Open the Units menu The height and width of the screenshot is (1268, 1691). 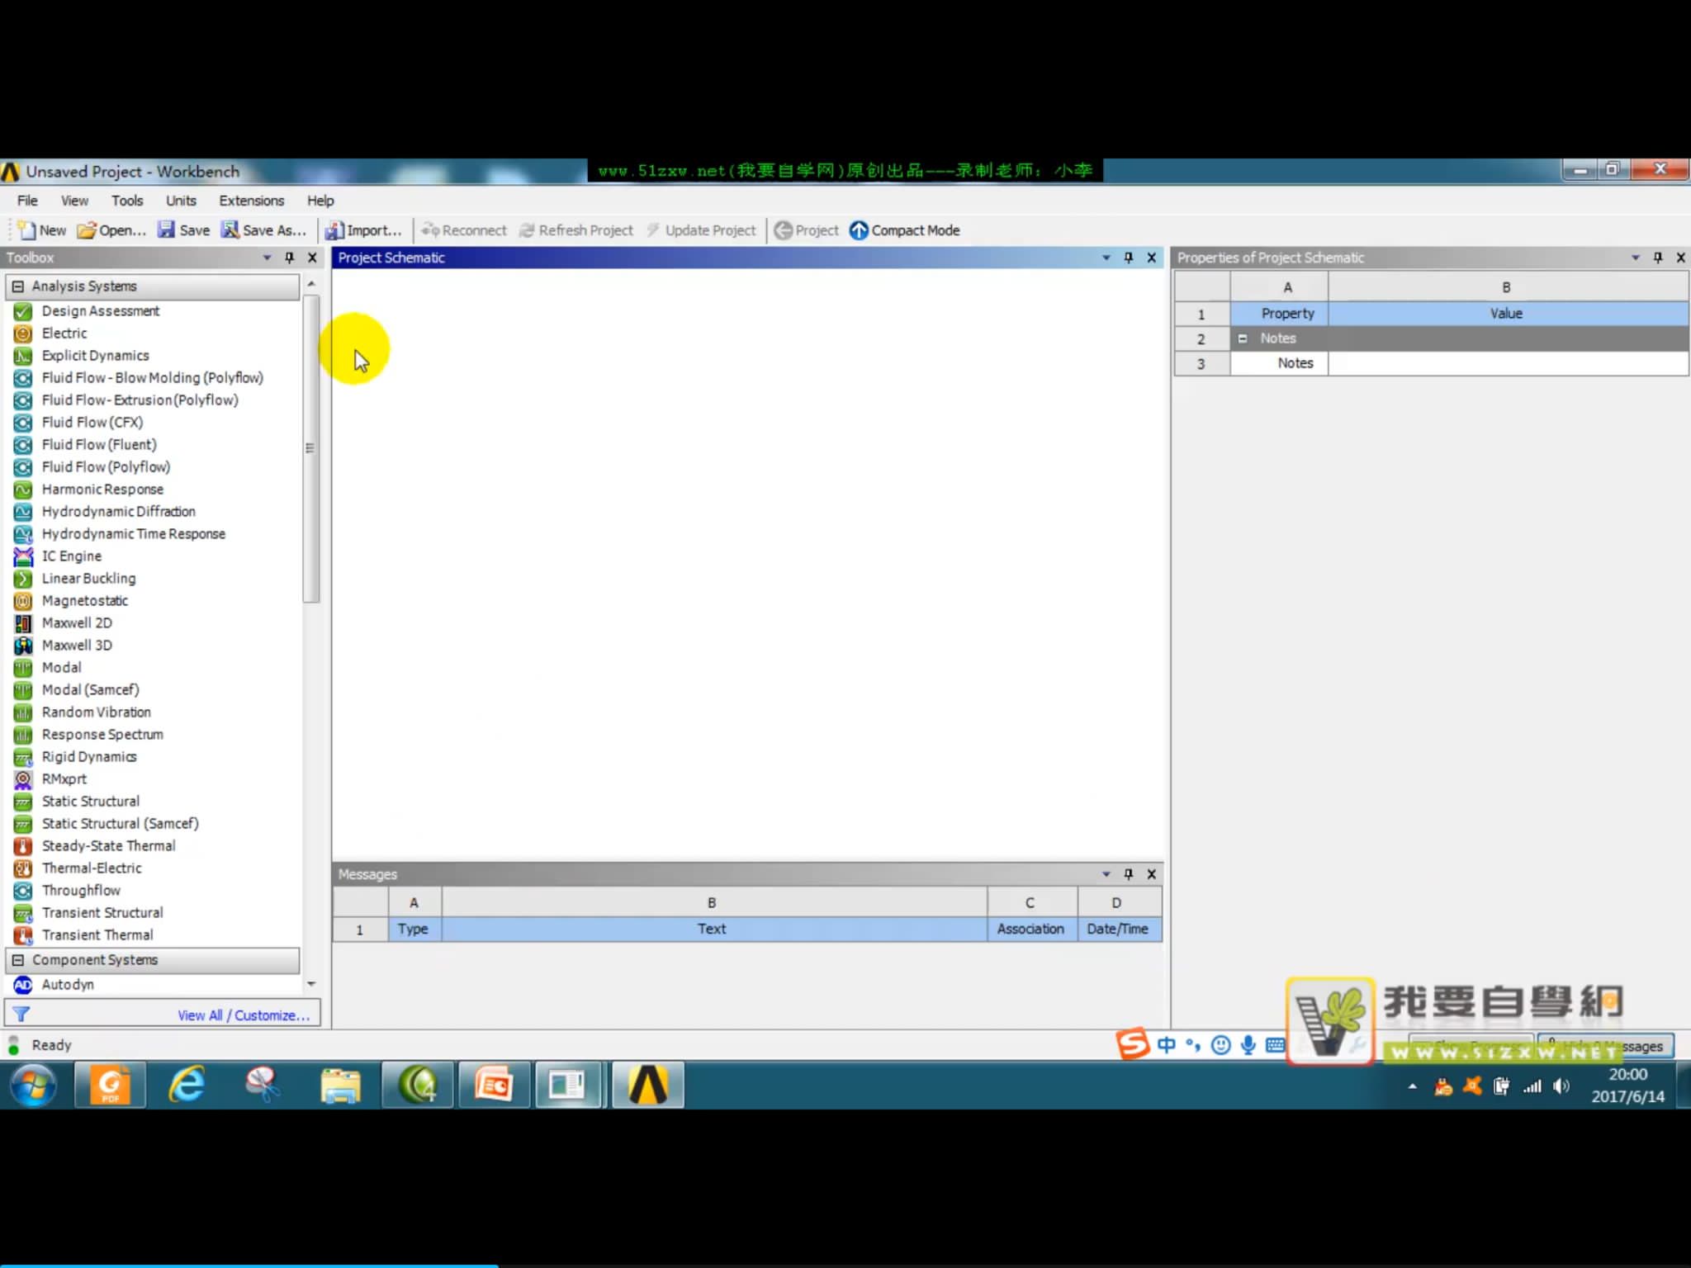coord(180,200)
